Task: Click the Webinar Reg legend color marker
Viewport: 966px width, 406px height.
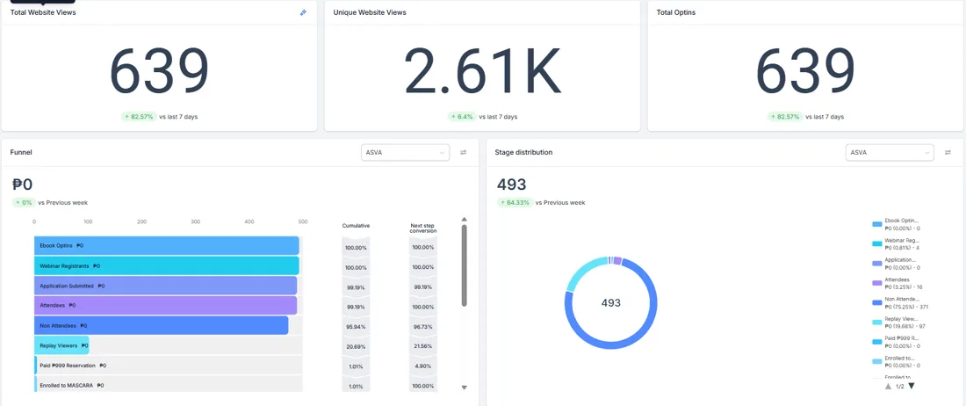Action: [877, 243]
